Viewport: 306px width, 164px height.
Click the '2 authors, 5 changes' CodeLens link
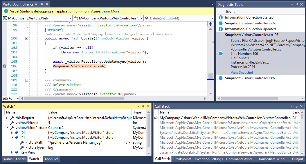pyautogui.click(x=121, y=34)
